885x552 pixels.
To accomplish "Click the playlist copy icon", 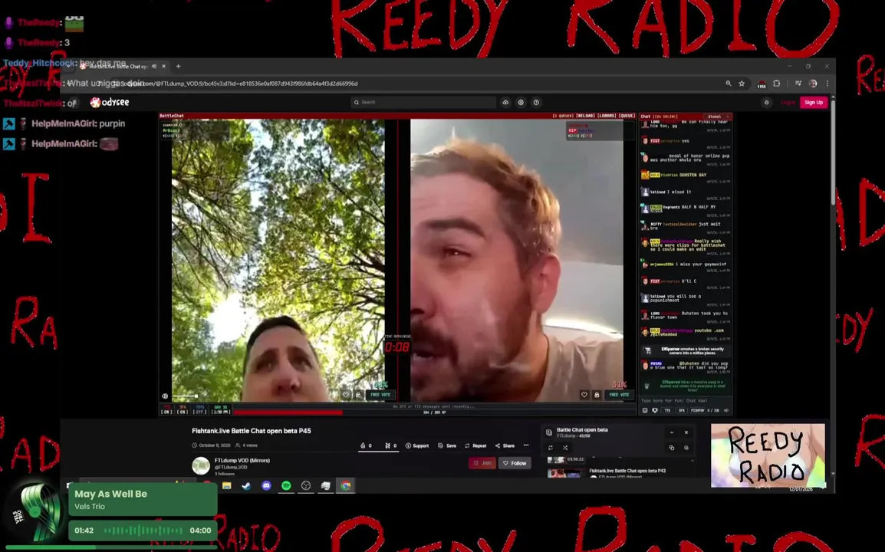I will 672,448.
